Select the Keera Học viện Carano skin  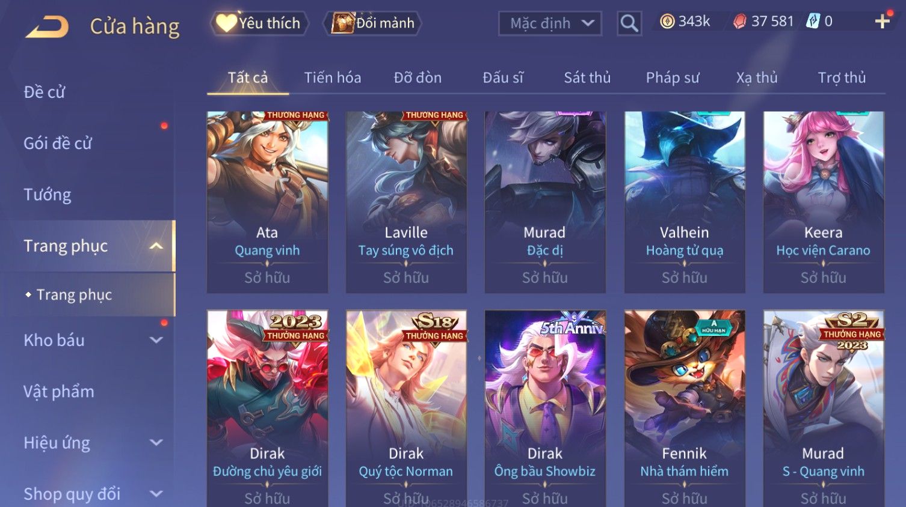tap(824, 202)
